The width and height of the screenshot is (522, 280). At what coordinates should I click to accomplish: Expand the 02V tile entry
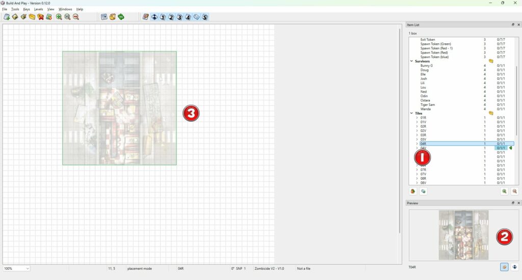tap(417, 131)
